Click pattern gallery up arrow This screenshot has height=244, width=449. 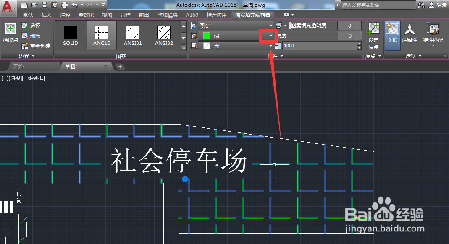pyautogui.click(x=184, y=26)
